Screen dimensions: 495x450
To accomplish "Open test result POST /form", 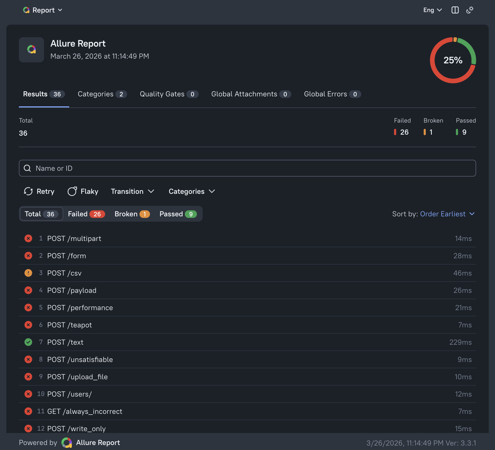I will click(x=247, y=256).
